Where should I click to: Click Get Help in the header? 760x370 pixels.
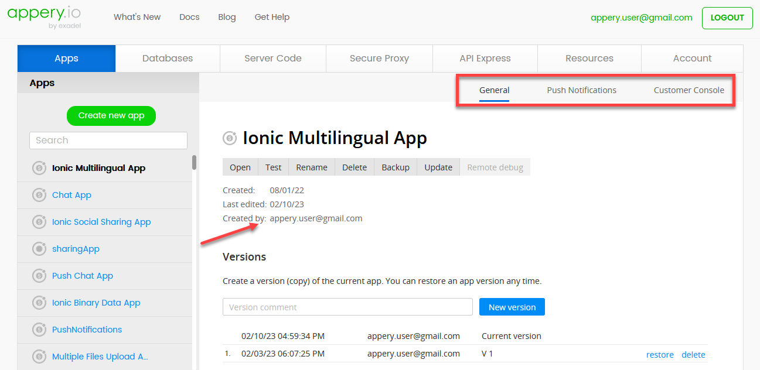(x=272, y=17)
